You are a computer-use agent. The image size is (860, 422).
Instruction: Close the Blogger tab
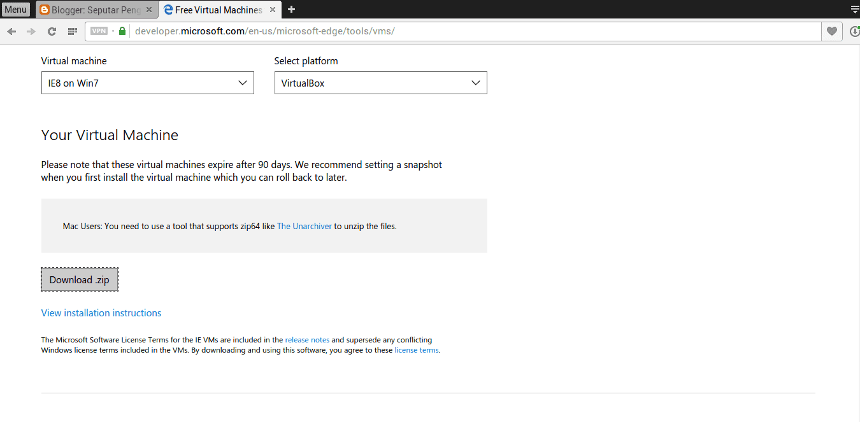(149, 10)
